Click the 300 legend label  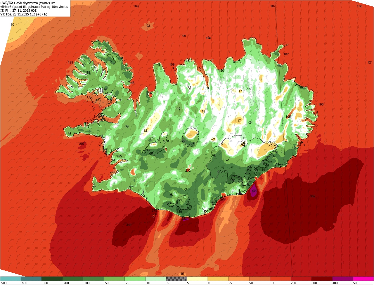pyautogui.click(x=314, y=283)
